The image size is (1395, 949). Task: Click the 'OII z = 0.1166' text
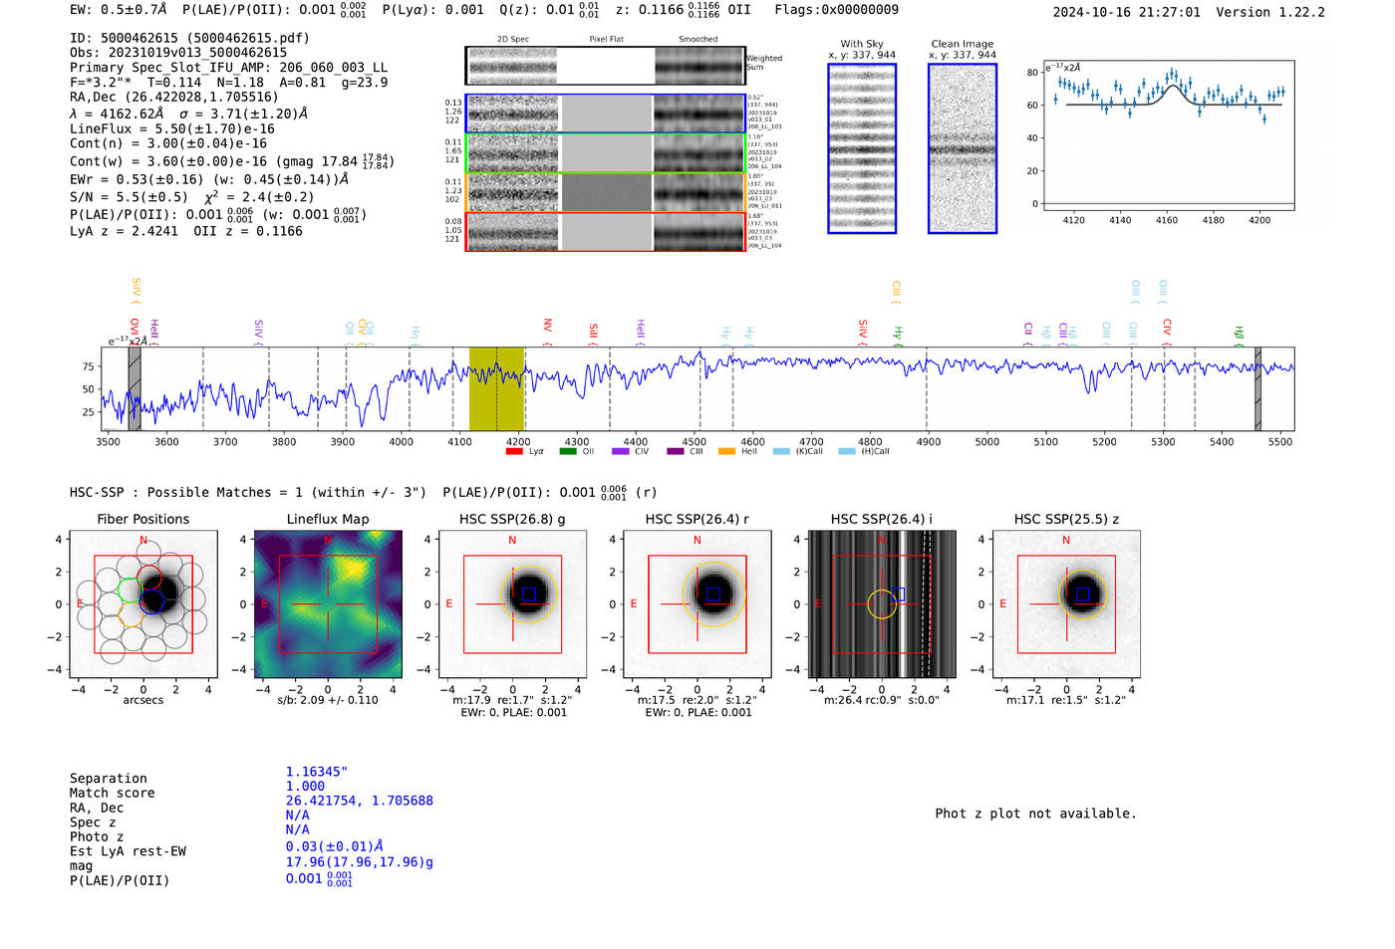coord(248,231)
